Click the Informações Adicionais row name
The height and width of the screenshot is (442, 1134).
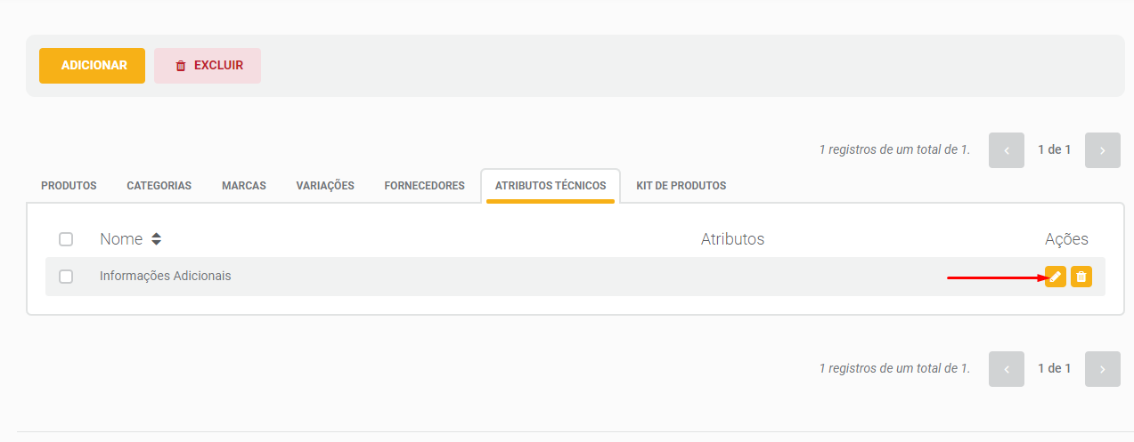click(166, 277)
